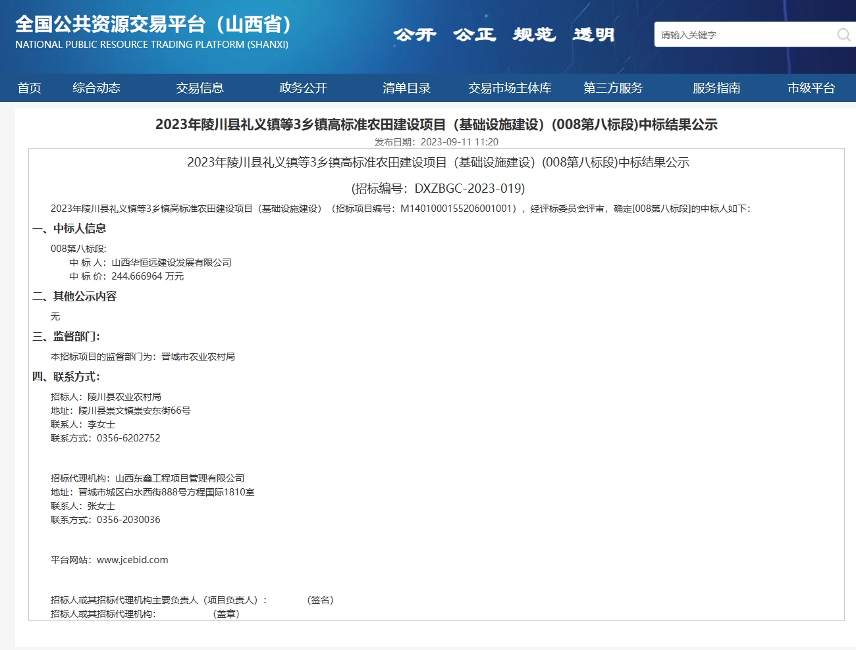Open the 市级平台 navigation item
The width and height of the screenshot is (856, 650).
(811, 88)
